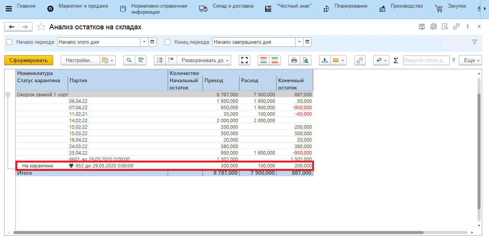Open the Разворачивать до dropdown
Screen dimensions: 489x239
(205, 60)
